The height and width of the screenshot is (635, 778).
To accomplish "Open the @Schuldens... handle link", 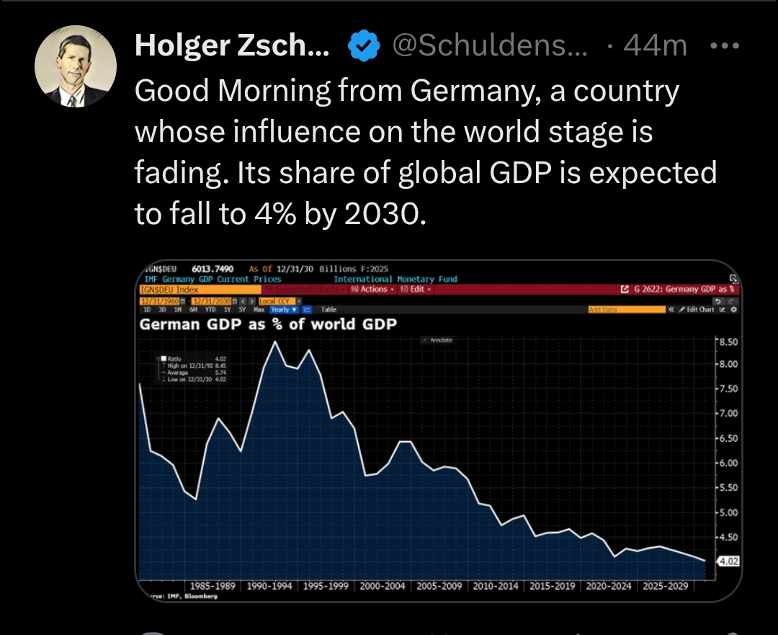I will coord(489,47).
